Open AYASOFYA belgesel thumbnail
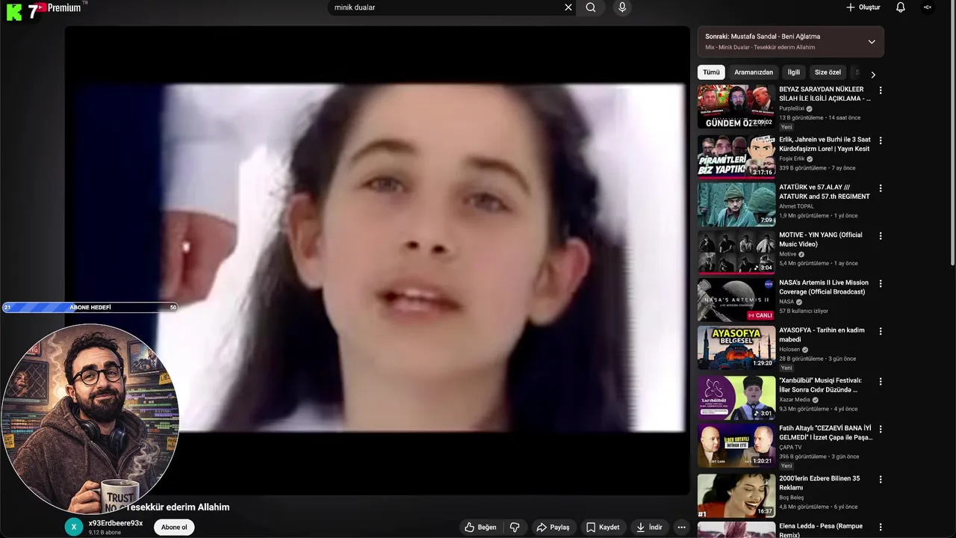 pyautogui.click(x=736, y=347)
